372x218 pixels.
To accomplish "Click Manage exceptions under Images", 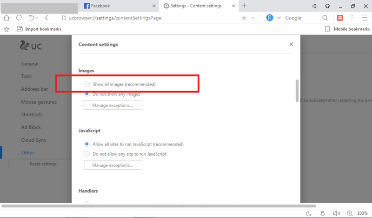I will [113, 105].
